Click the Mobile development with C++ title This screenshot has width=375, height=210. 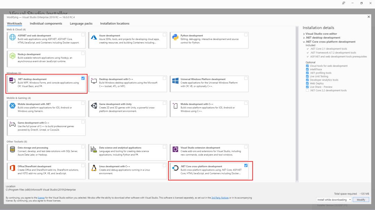click(197, 104)
